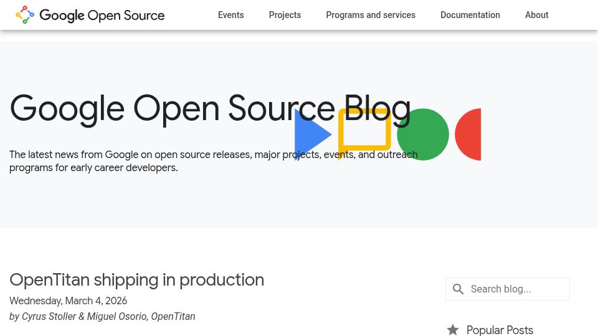Open the Projects menu item
598x336 pixels.
285,15
